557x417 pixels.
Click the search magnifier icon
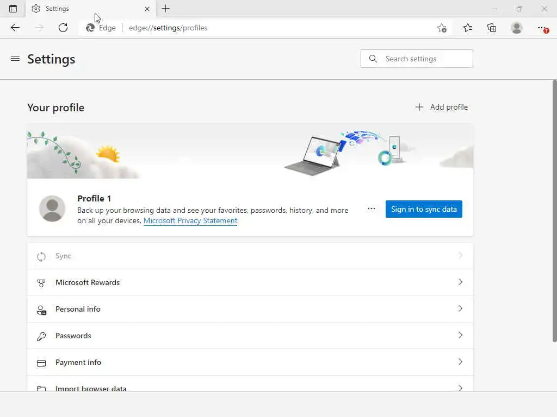[373, 59]
